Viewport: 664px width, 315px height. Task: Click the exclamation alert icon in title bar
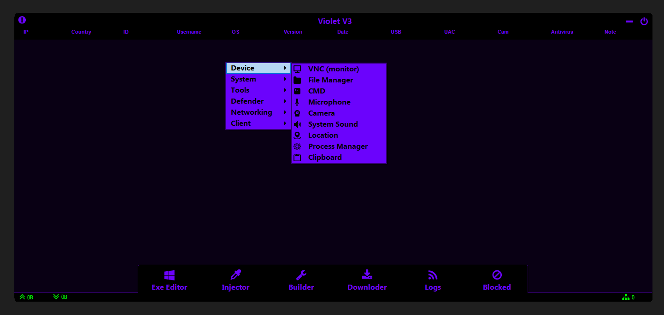pyautogui.click(x=22, y=20)
